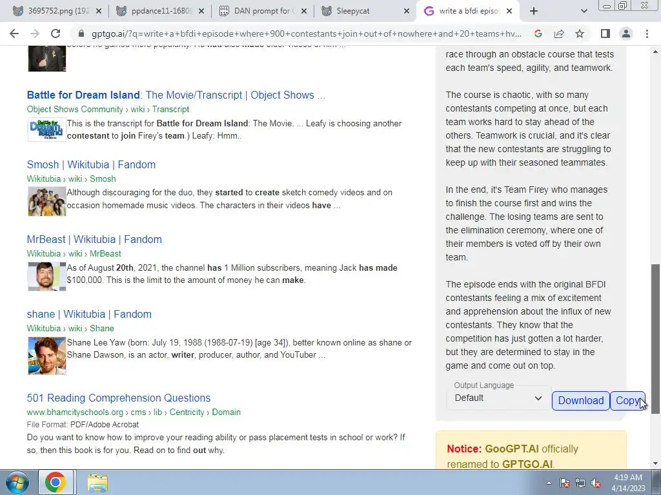Expand the tab search chevron
The image size is (661, 495).
click(584, 12)
